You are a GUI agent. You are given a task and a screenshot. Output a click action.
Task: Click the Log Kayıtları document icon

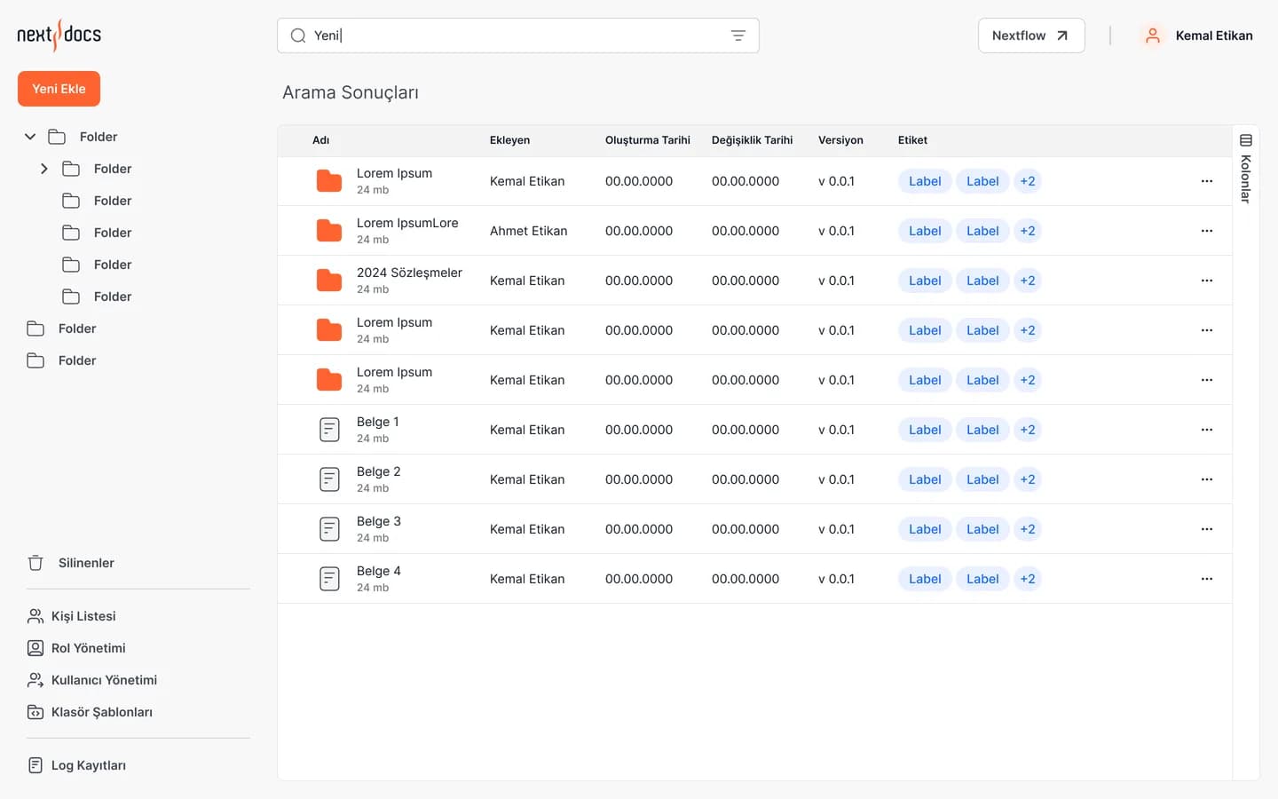35,765
